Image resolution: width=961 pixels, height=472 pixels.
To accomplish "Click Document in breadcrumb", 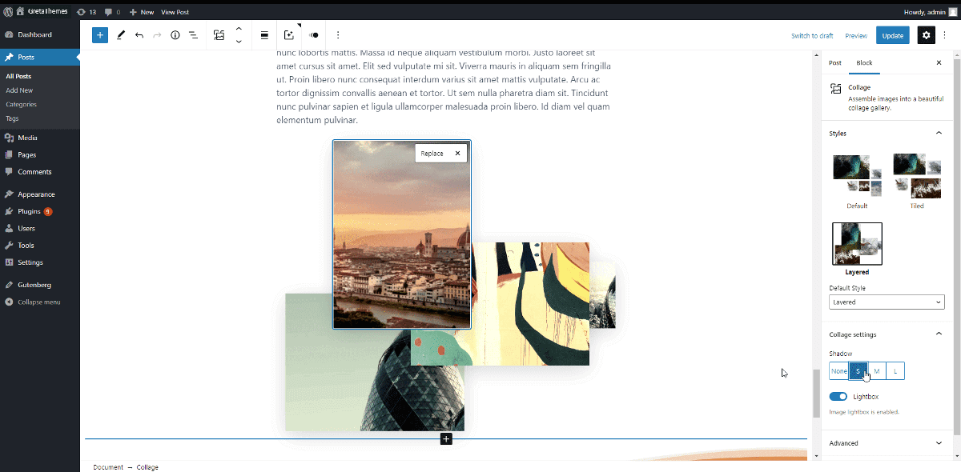I will (x=107, y=466).
